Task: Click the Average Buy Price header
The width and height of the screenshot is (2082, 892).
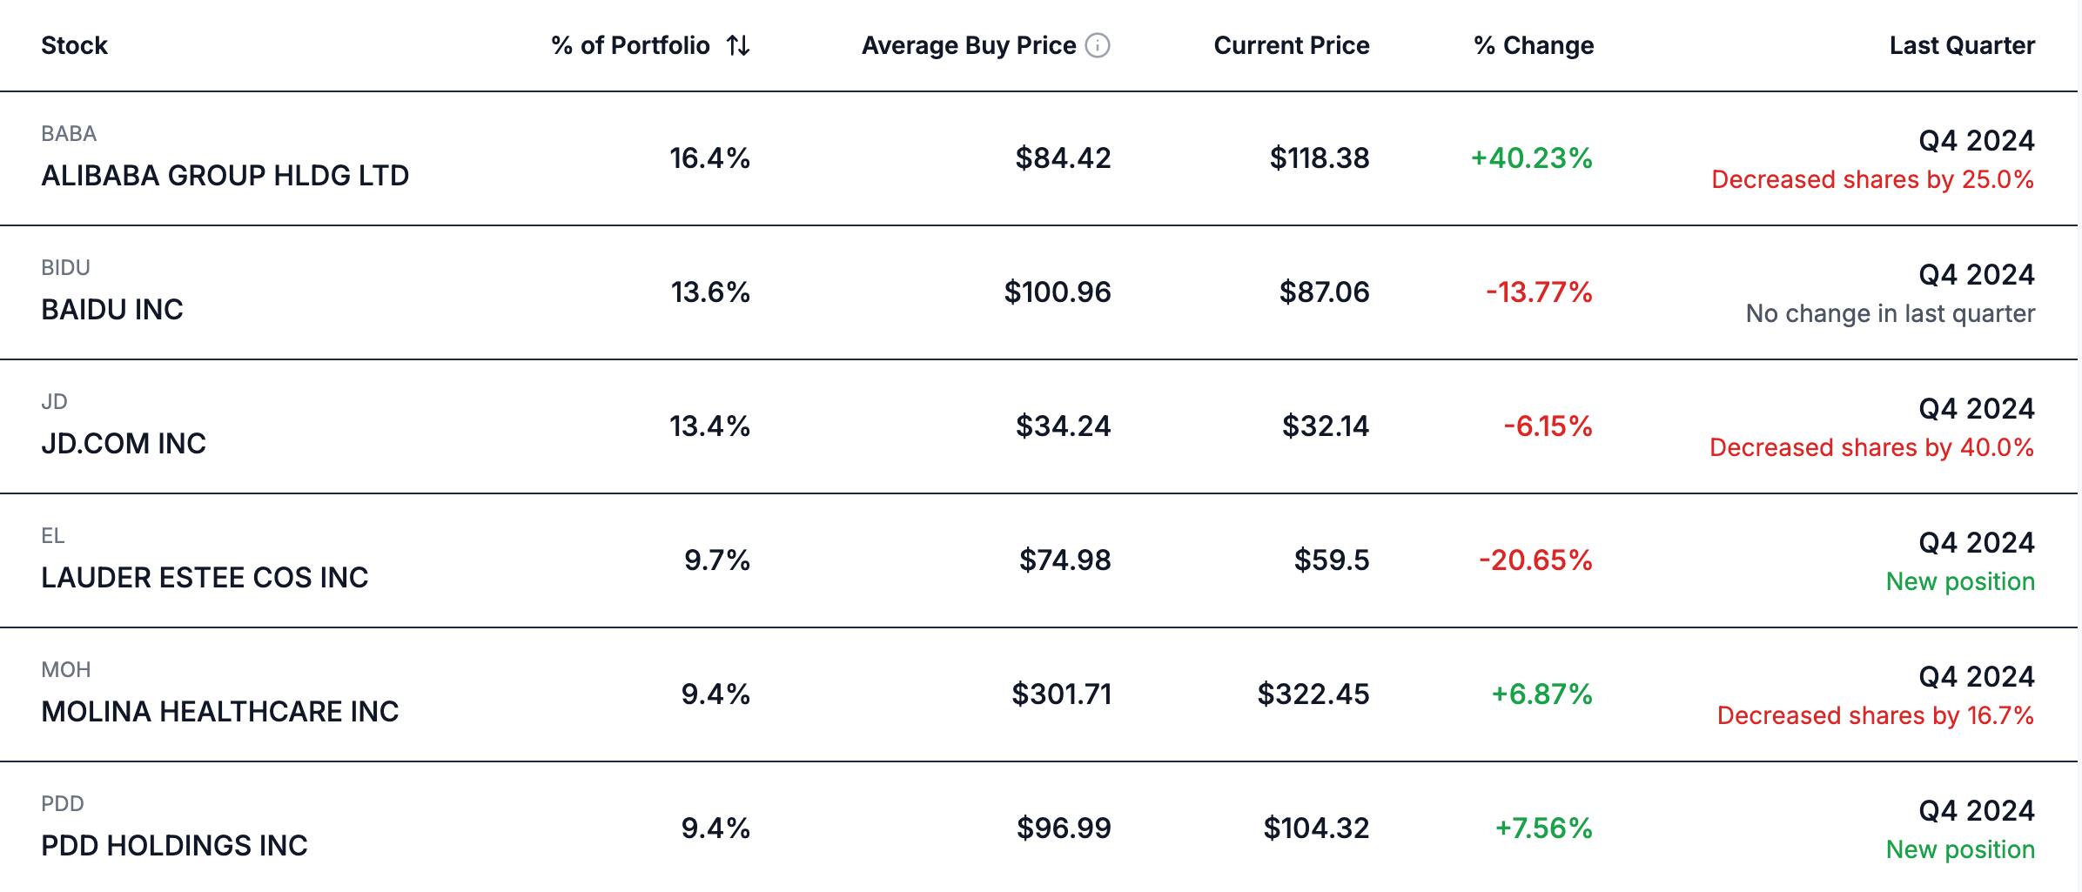Action: click(x=969, y=45)
